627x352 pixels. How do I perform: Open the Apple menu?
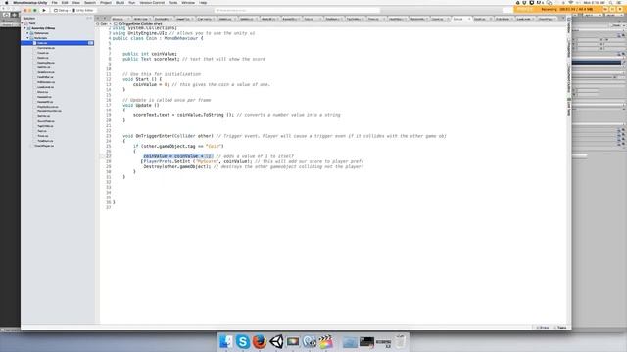7,2
